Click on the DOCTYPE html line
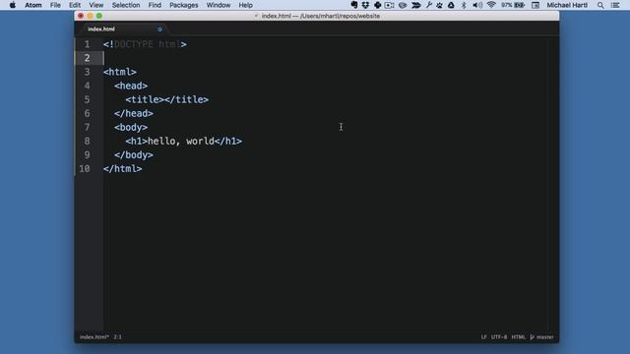Screen dimensions: 630x354 click(145, 44)
